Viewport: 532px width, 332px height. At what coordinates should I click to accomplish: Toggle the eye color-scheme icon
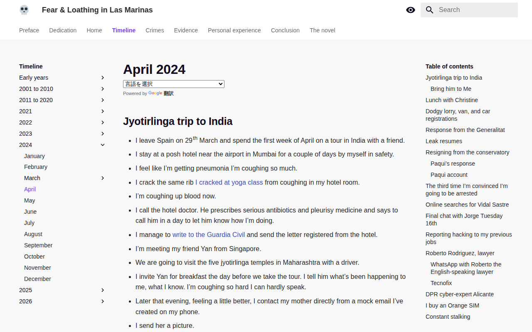pyautogui.click(x=411, y=10)
